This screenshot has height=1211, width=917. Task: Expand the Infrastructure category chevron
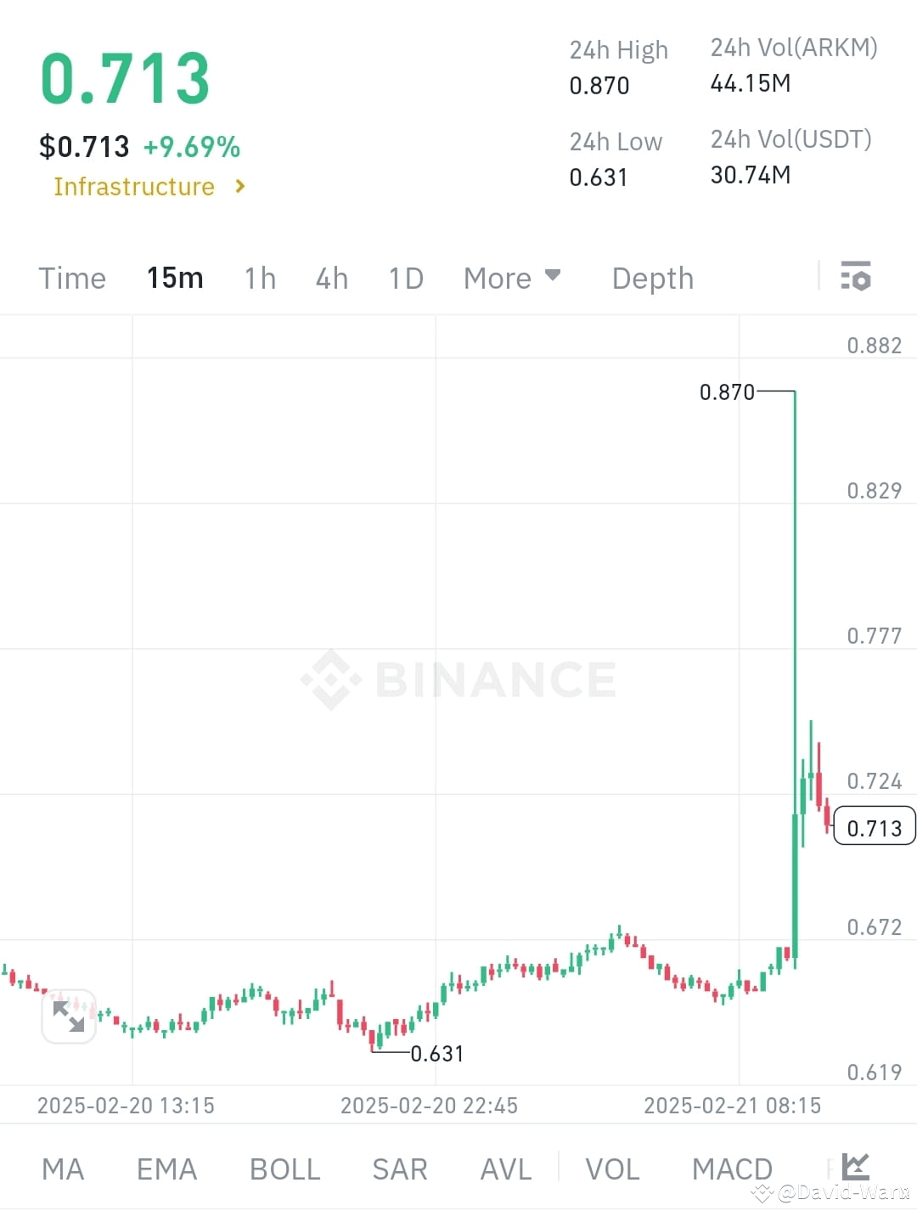239,186
